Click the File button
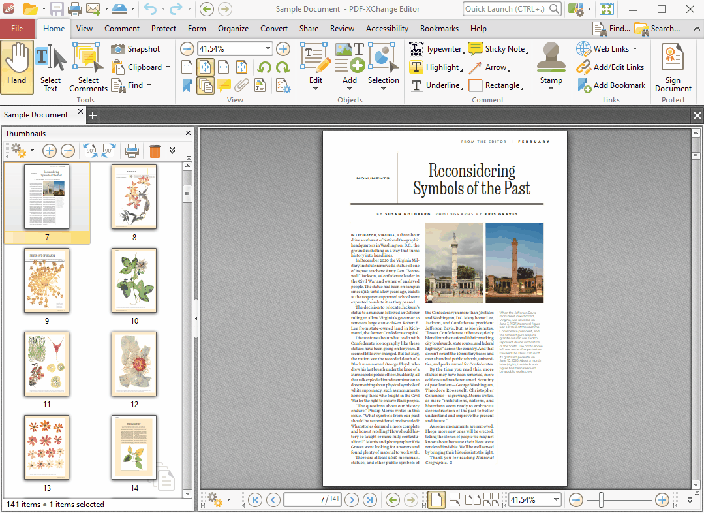Screen dimensions: 704x513 coord(18,29)
